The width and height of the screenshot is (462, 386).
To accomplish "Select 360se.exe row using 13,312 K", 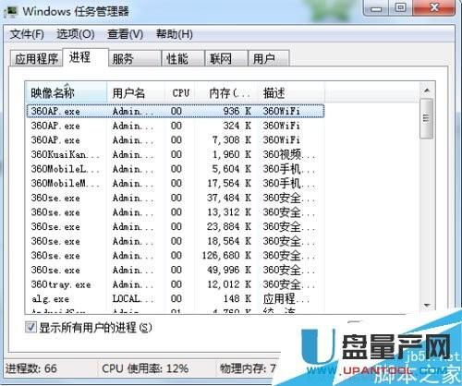I will click(176, 212).
